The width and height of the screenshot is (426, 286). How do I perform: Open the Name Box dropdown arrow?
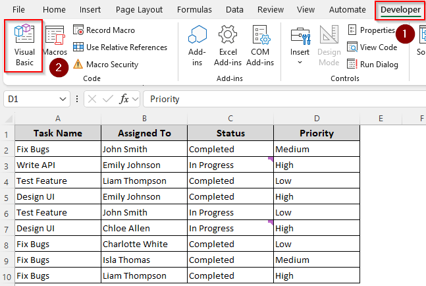point(63,99)
